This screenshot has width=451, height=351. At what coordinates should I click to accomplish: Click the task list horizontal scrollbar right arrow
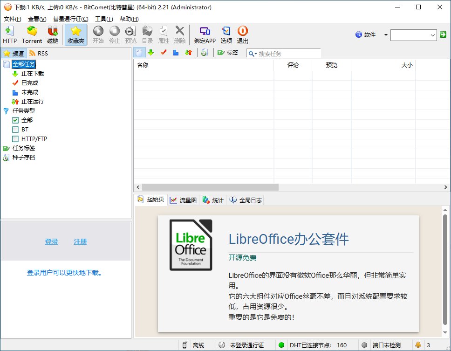pyautogui.click(x=445, y=187)
